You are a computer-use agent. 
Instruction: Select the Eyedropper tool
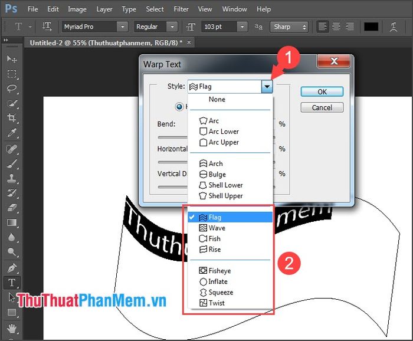[12, 133]
